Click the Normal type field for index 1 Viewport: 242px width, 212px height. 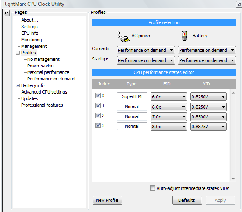132,107
